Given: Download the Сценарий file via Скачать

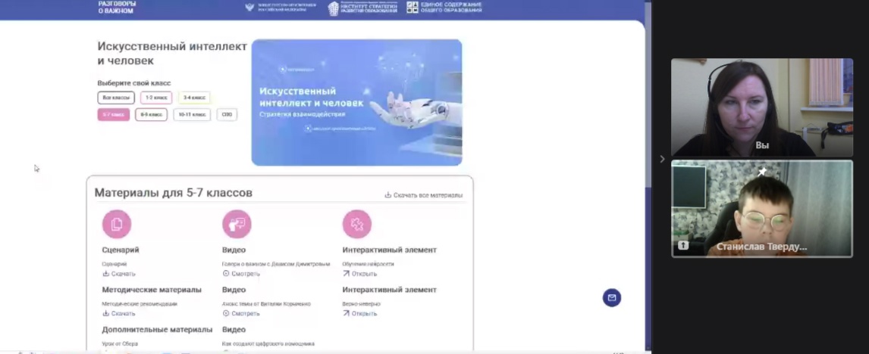Looking at the screenshot, I should point(118,274).
